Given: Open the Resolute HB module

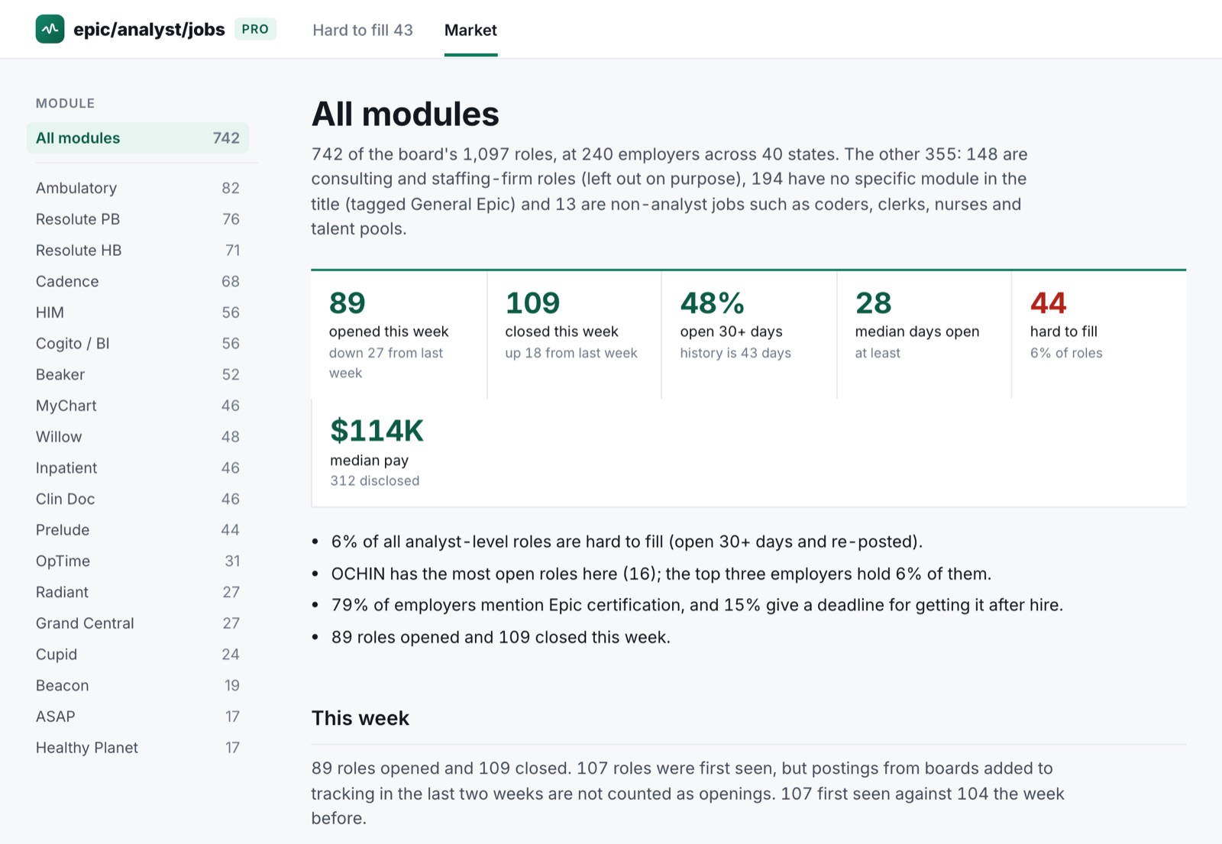Looking at the screenshot, I should pos(137,251).
